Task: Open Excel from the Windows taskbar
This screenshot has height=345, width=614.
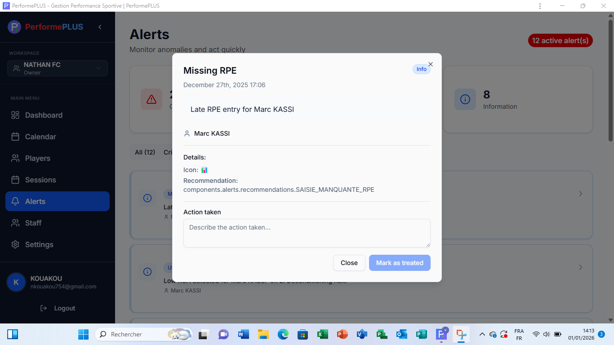Action: (x=322, y=334)
